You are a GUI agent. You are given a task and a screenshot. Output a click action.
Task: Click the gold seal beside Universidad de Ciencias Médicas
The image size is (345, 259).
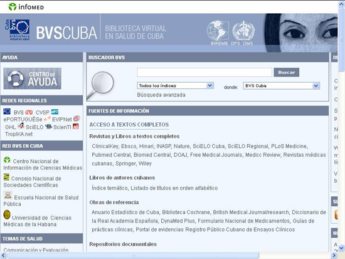pyautogui.click(x=7, y=214)
